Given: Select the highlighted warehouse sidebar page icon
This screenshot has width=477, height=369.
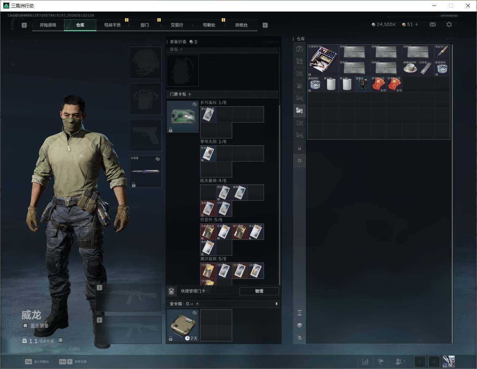Looking at the screenshot, I should pyautogui.click(x=300, y=110).
